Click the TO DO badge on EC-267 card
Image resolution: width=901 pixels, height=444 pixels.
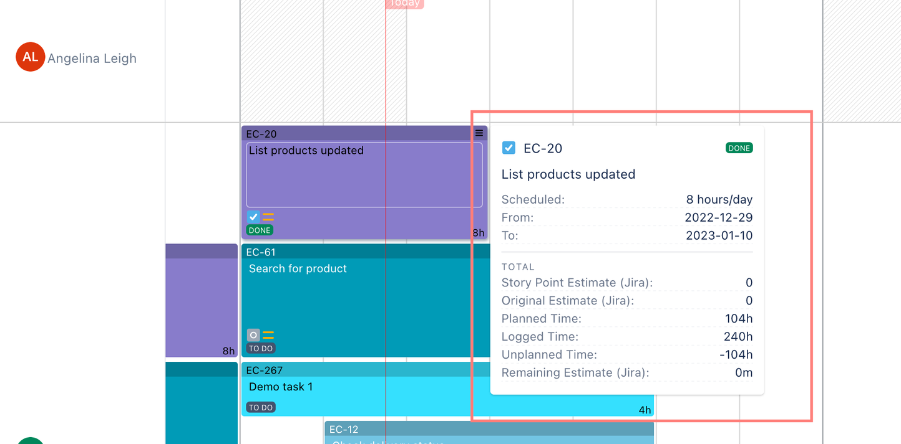261,408
